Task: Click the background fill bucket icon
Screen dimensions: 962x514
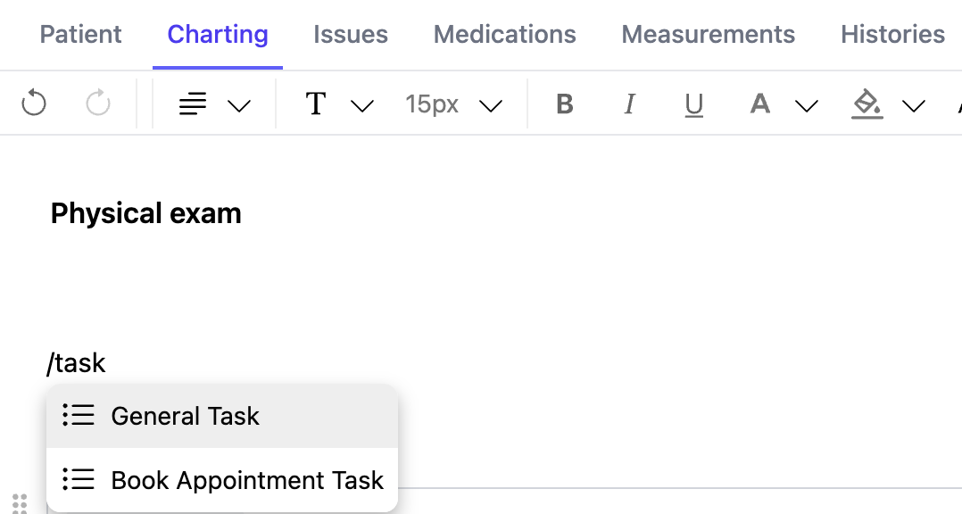Action: [x=867, y=104]
